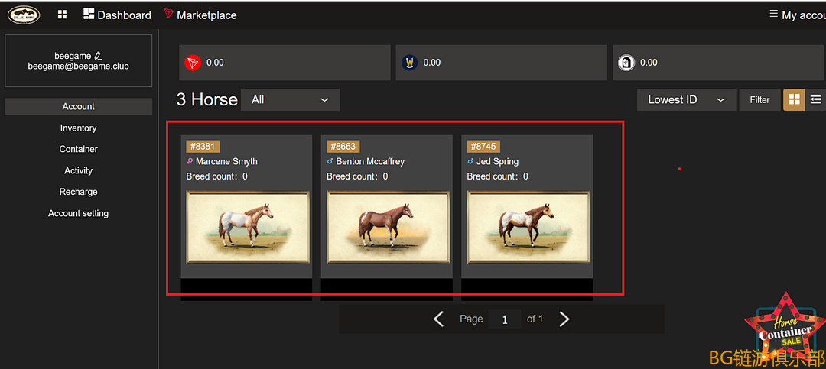Open Container in the sidebar

[x=79, y=149]
